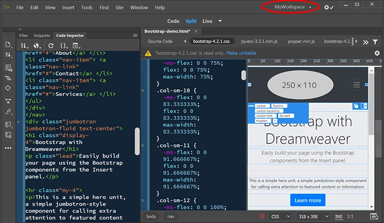
Task: Show previous related files with left arrow
Action: click(x=185, y=41)
